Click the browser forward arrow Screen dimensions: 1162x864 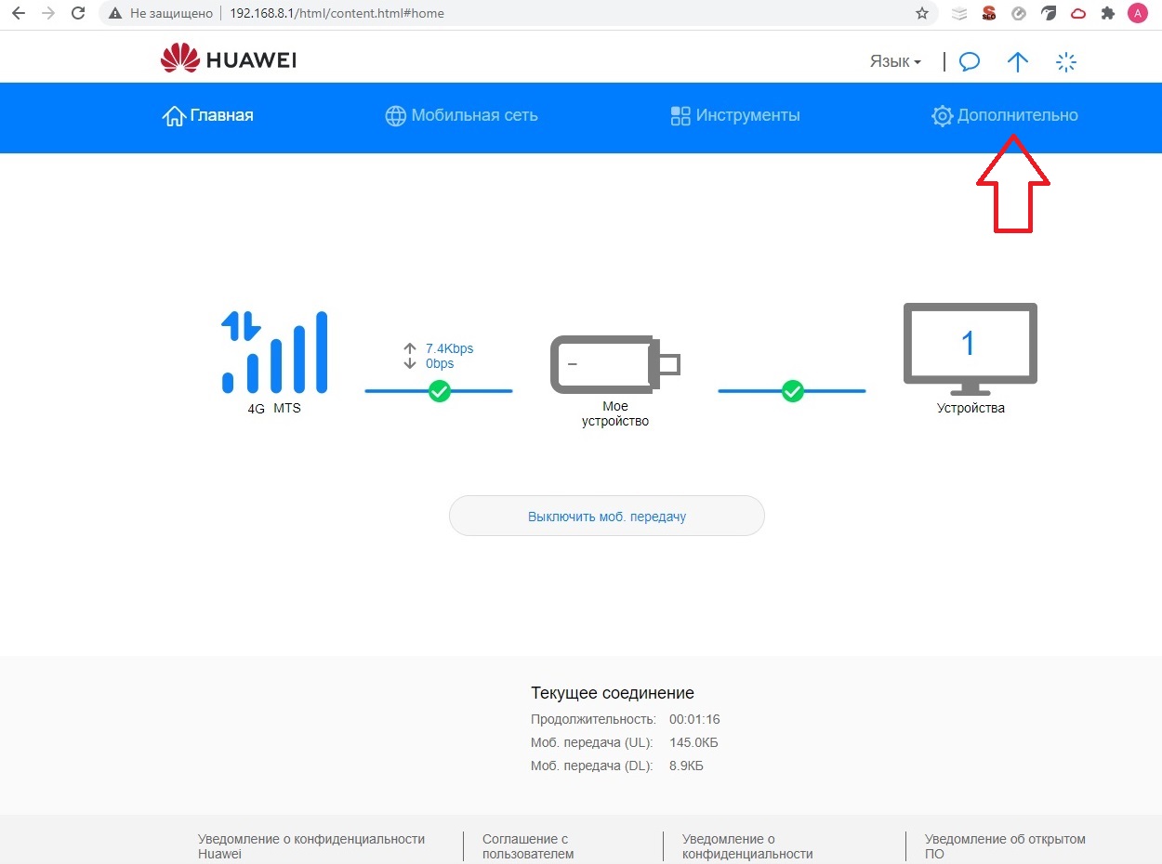[x=48, y=13]
